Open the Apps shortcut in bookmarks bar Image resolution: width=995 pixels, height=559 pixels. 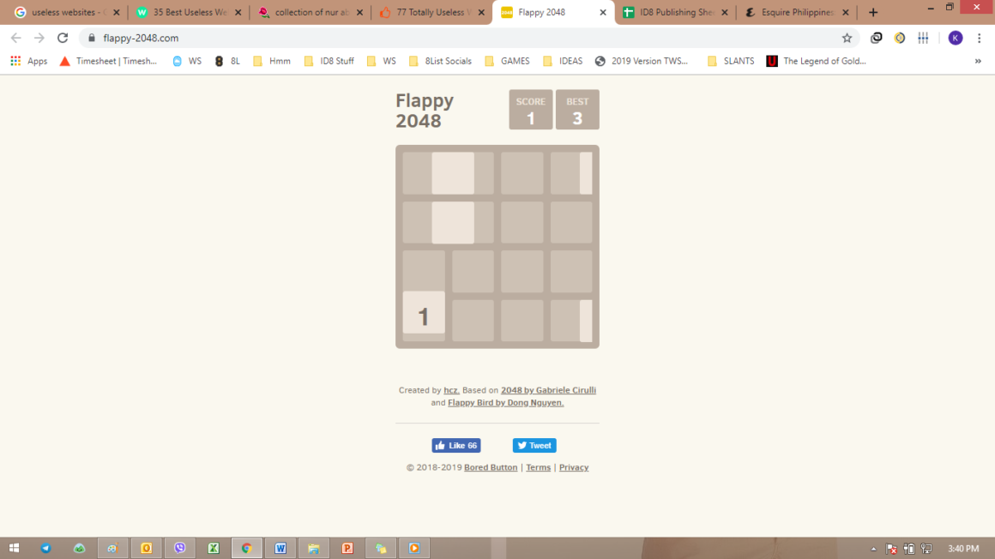pyautogui.click(x=28, y=61)
